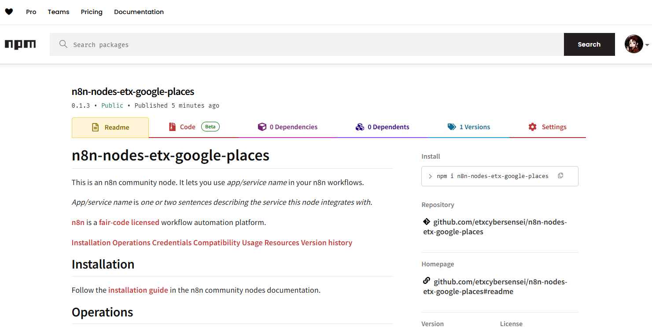
Task: Copy the npm install command
Action: pos(560,176)
